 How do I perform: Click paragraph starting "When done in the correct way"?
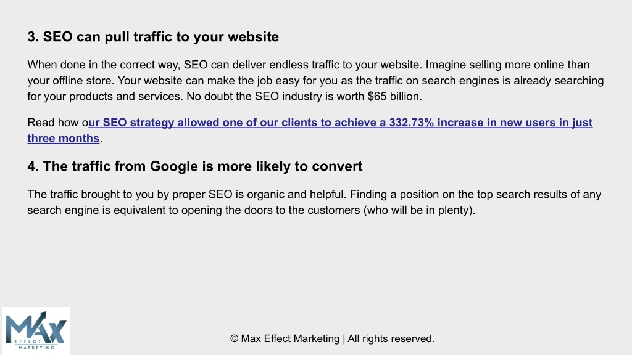click(x=315, y=81)
